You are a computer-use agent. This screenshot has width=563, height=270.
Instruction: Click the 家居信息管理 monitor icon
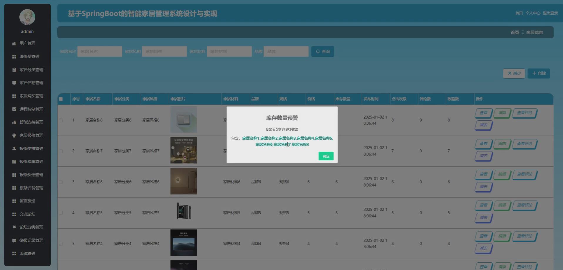point(14,83)
